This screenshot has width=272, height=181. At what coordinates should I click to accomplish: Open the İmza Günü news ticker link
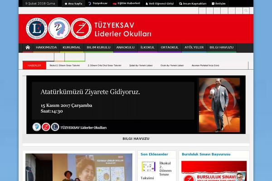[x=205, y=66]
